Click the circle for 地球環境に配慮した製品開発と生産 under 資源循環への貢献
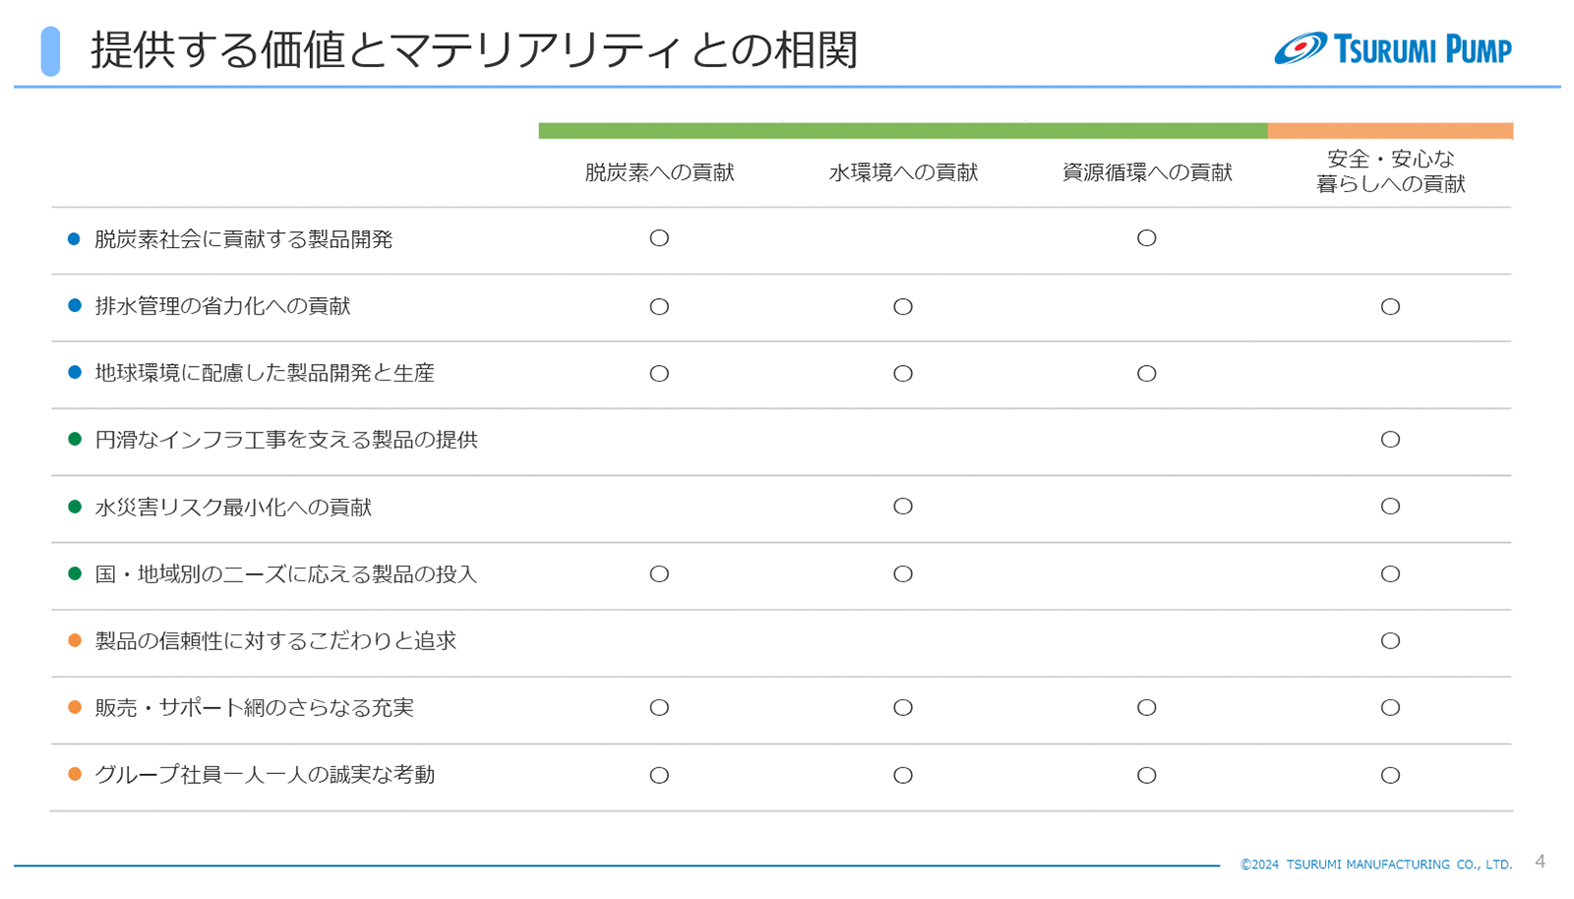1574x899 pixels. [x=1146, y=374]
